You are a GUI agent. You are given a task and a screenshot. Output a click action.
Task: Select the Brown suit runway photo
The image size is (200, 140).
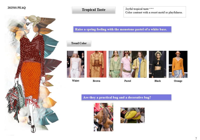[96, 64]
